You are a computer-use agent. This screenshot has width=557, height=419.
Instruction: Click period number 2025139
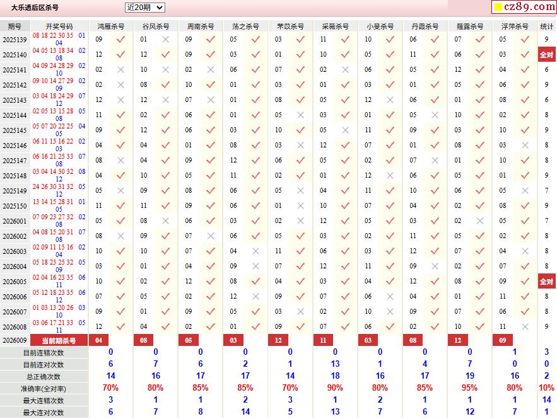(x=15, y=40)
